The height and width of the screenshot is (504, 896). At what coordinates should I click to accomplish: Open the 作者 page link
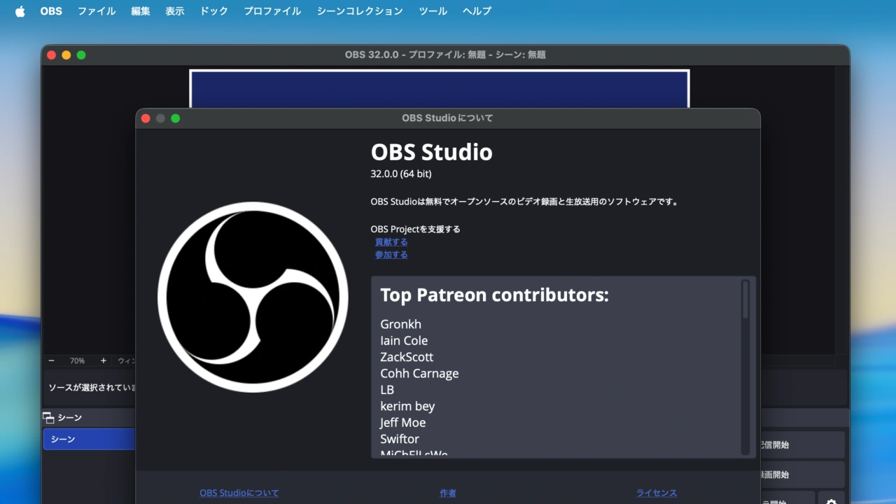coord(447,493)
